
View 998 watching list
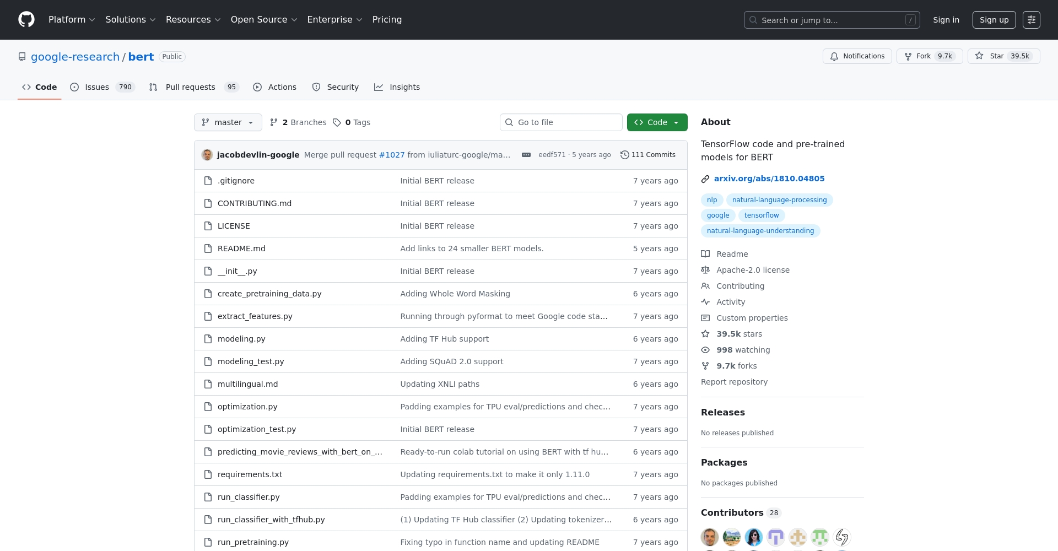[736, 350]
